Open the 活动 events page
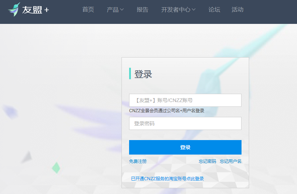Screen dimensions: 297x194 (238, 10)
